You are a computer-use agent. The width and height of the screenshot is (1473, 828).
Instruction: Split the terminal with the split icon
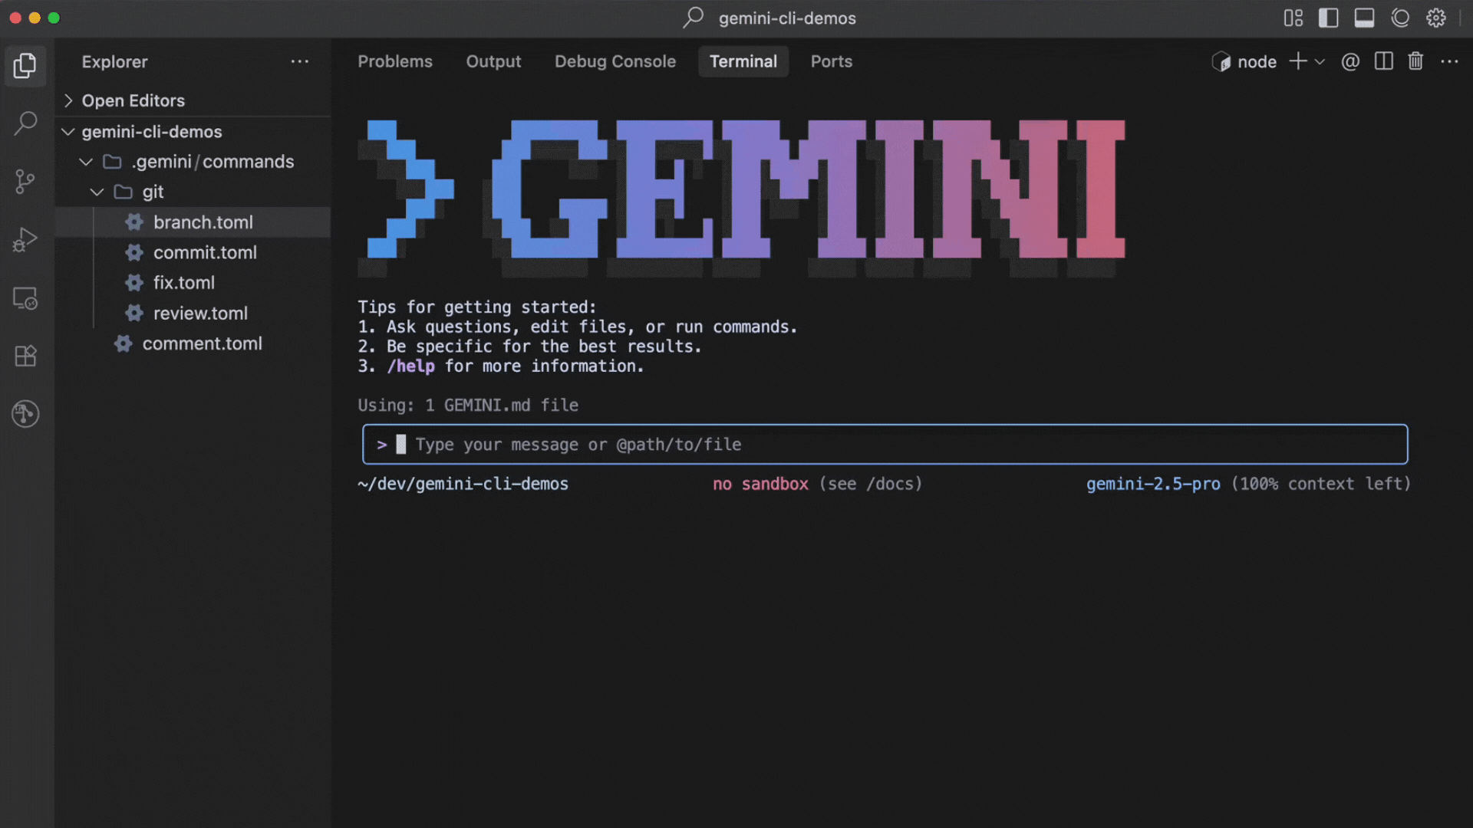pyautogui.click(x=1384, y=61)
